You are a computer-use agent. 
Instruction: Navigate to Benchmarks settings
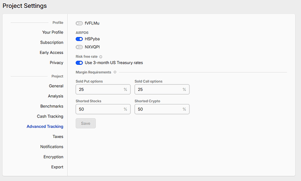pyautogui.click(x=51, y=106)
